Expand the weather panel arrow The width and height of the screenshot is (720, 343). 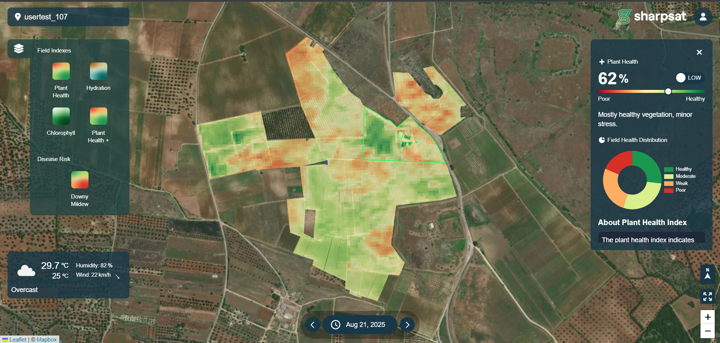[117, 277]
